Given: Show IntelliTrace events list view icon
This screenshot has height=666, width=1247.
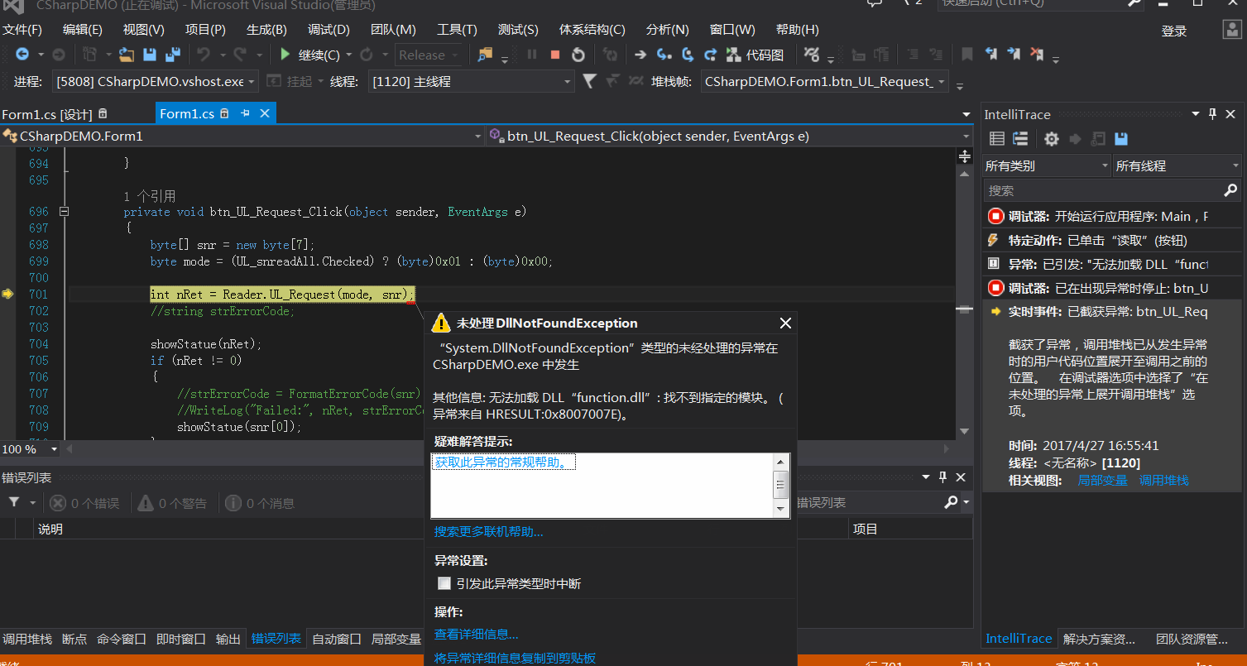Looking at the screenshot, I should 997,139.
